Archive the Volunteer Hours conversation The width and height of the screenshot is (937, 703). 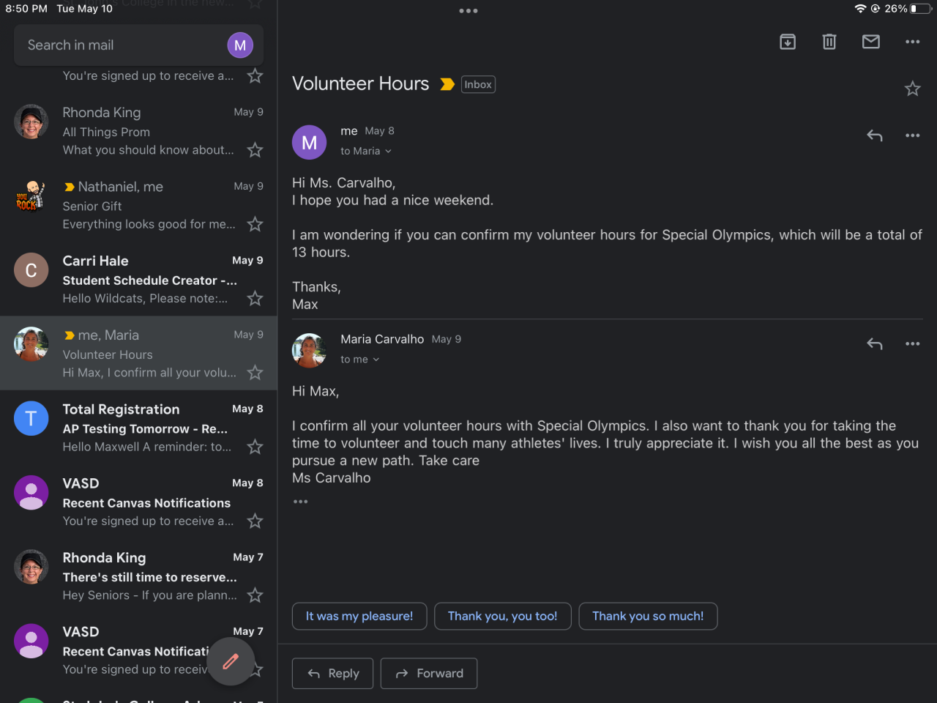coord(788,42)
